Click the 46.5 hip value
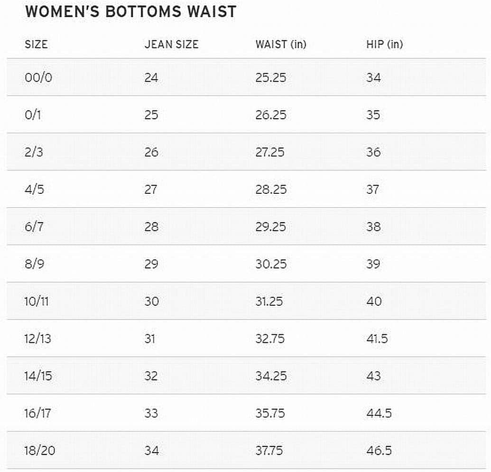 pos(379,450)
